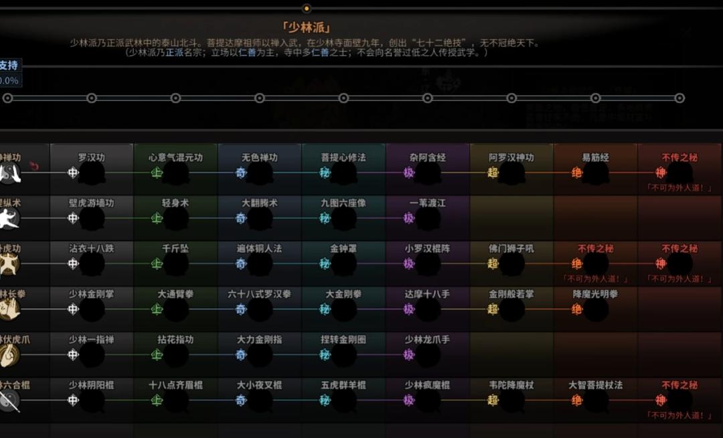723x438 pixels.
Task: Select the martial pose icon beside 壁虎游墙功
Action: tap(9, 218)
